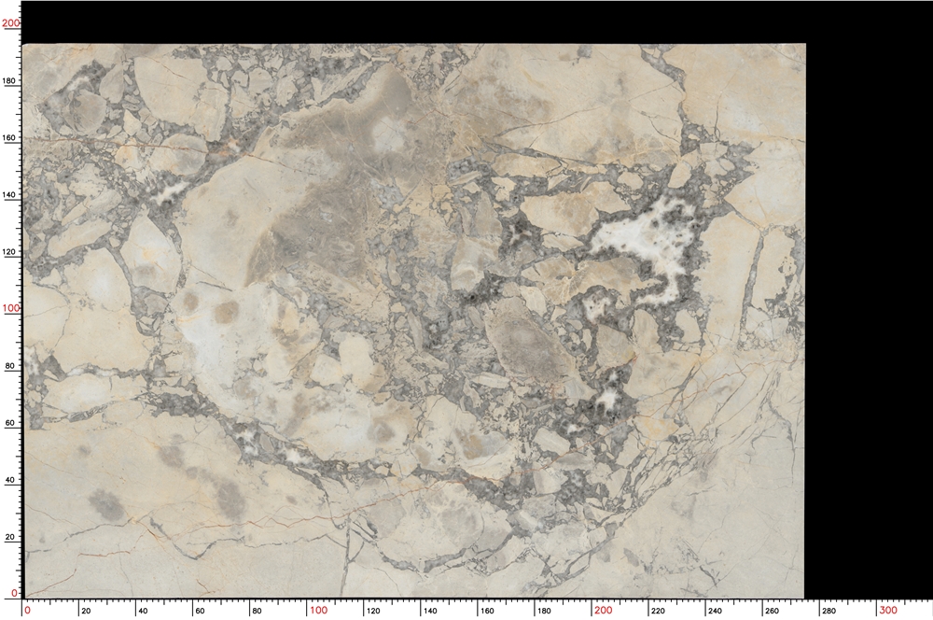933x620 pixels.
Task: Click the 40 mark on vertical ruler
Action: click(10, 479)
